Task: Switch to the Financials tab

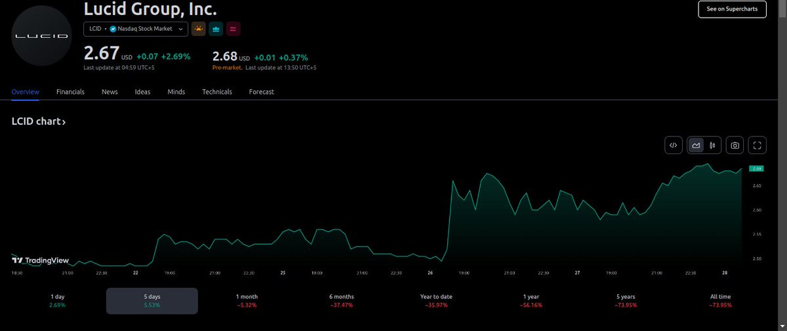Action: click(x=70, y=92)
